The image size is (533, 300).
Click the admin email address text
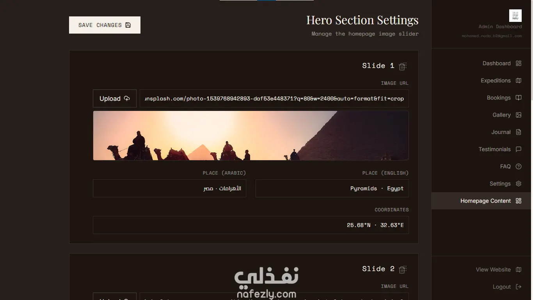tap(492, 36)
